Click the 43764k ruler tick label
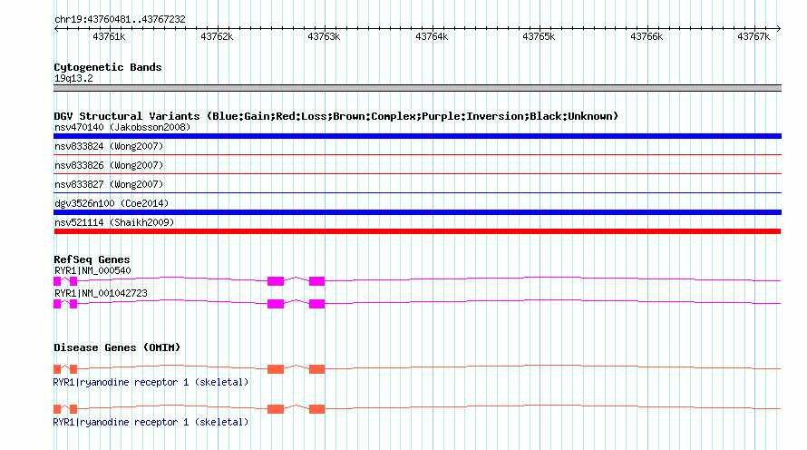 tap(432, 36)
